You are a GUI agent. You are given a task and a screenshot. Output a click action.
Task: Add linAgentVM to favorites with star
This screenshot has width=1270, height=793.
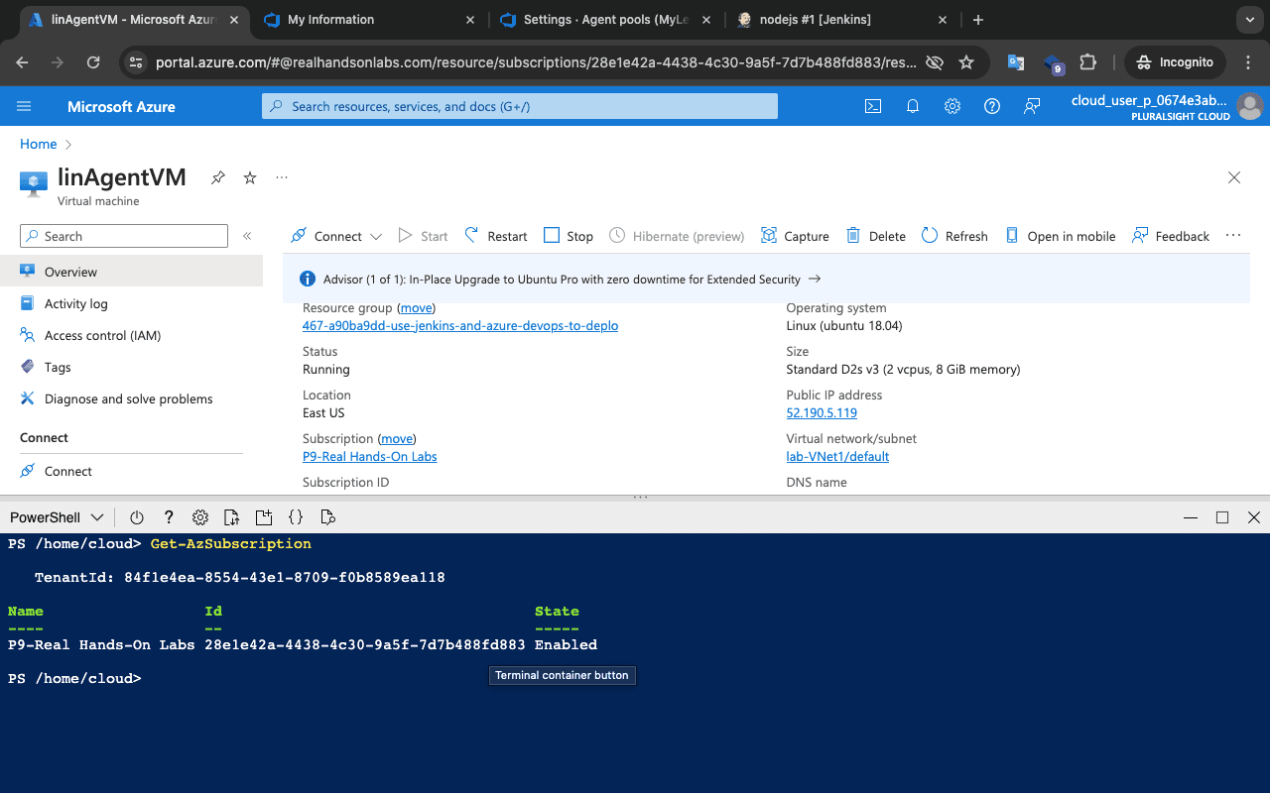click(250, 177)
